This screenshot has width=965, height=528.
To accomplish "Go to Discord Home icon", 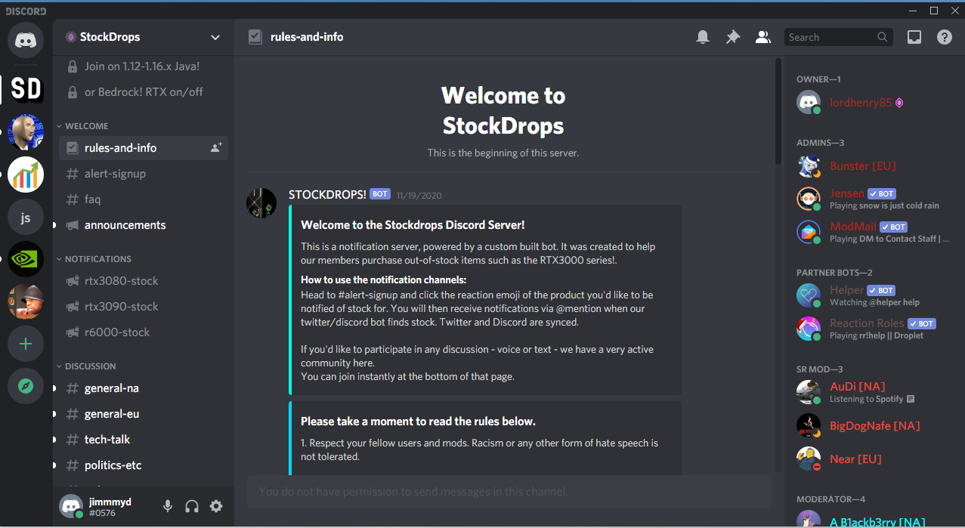I will point(26,39).
